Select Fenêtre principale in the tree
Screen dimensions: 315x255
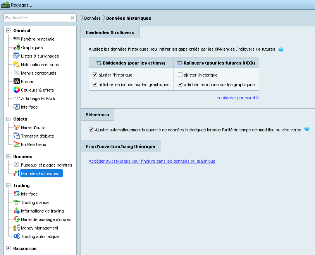tap(38, 39)
